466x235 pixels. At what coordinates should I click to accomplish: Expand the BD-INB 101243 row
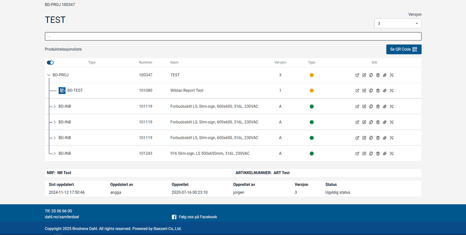pyautogui.click(x=55, y=154)
